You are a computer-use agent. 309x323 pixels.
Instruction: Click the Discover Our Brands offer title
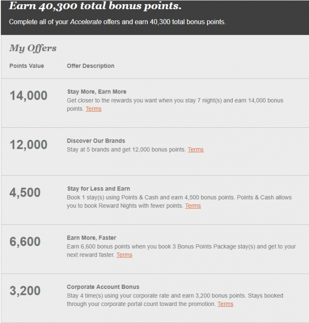[96, 141]
